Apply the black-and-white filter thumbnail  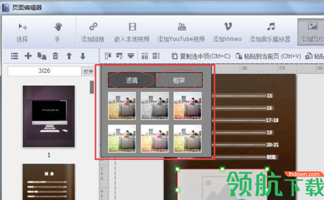pyautogui.click(x=154, y=106)
